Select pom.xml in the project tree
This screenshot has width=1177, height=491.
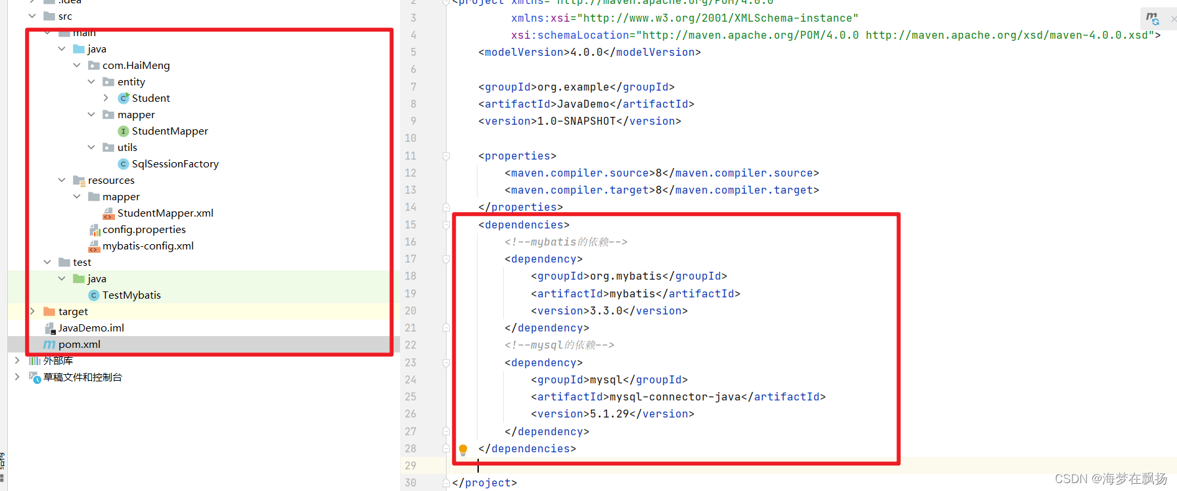(79, 345)
